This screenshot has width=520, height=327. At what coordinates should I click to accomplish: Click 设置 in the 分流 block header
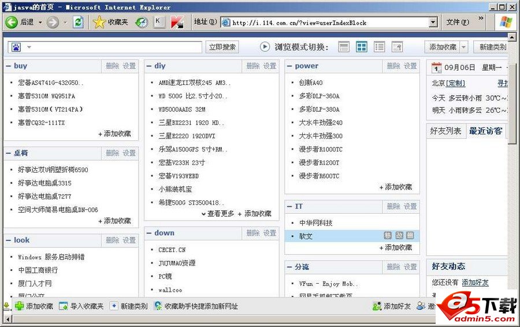pos(410,267)
